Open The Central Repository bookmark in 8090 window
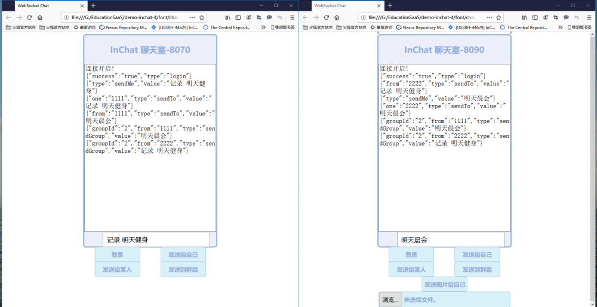 (524, 27)
